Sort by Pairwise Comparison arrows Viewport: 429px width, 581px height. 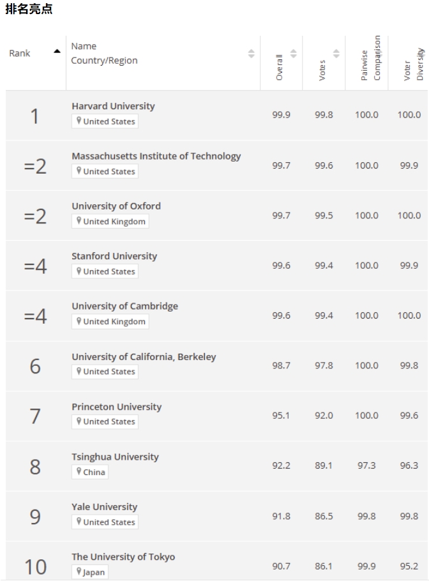379,54
